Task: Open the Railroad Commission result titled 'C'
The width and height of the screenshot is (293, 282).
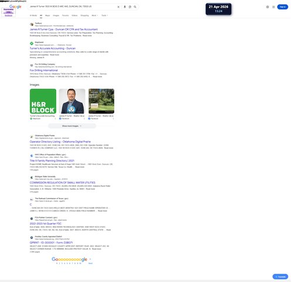Action: click(x=30, y=204)
